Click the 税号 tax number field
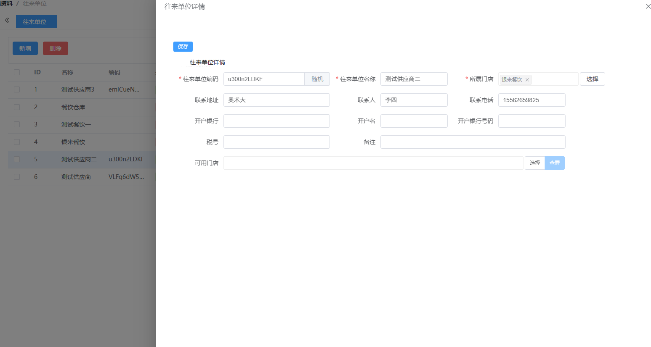Viewport: 651px width, 347px height. 276,142
